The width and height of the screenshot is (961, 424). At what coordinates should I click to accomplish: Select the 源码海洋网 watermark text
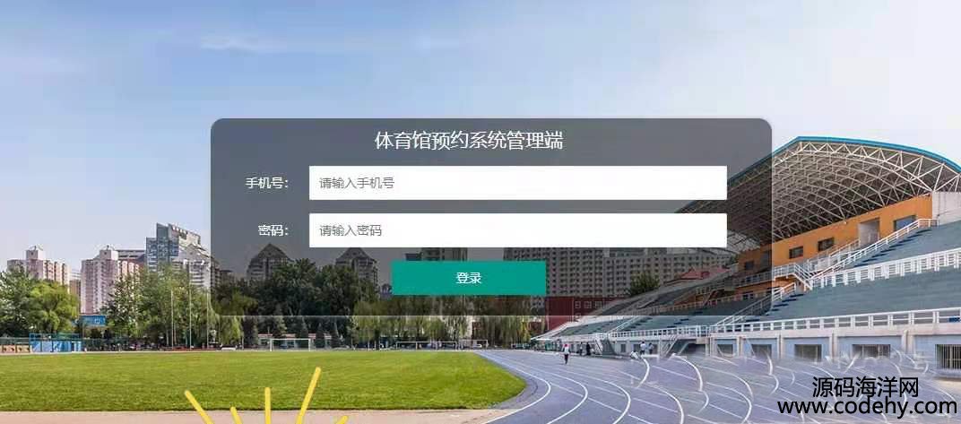coord(865,386)
